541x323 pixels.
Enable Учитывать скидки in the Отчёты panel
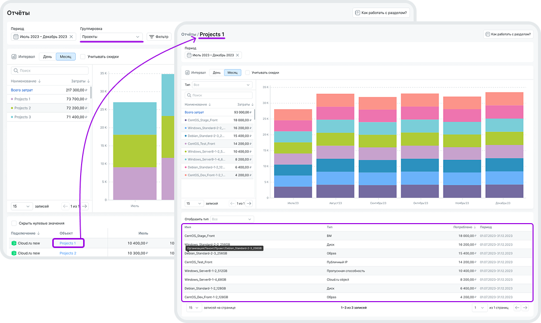83,57
